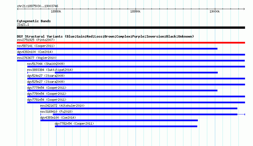Open esv3893384 (Suktitipat2014) variant label
This screenshot has width=253, height=146.
50,70
